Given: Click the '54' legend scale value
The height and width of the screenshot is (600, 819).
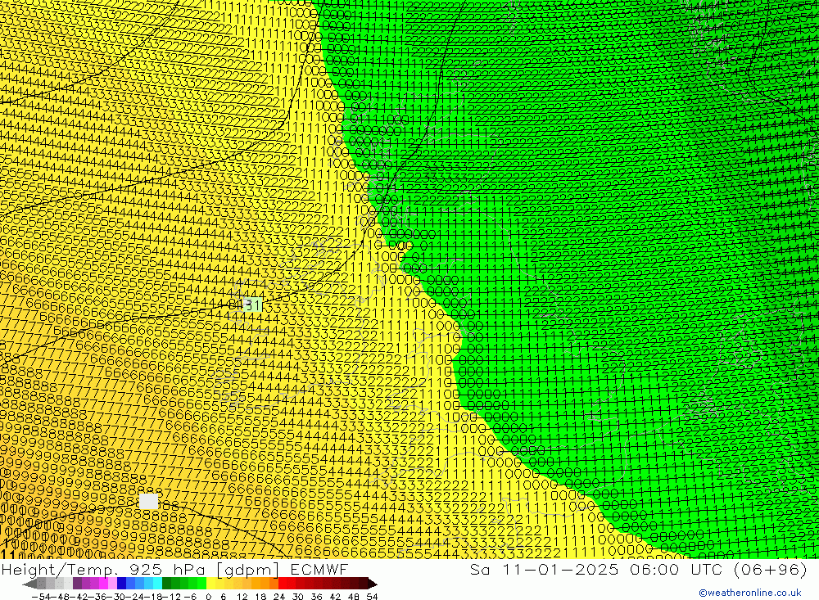Looking at the screenshot, I should pyautogui.click(x=372, y=597).
